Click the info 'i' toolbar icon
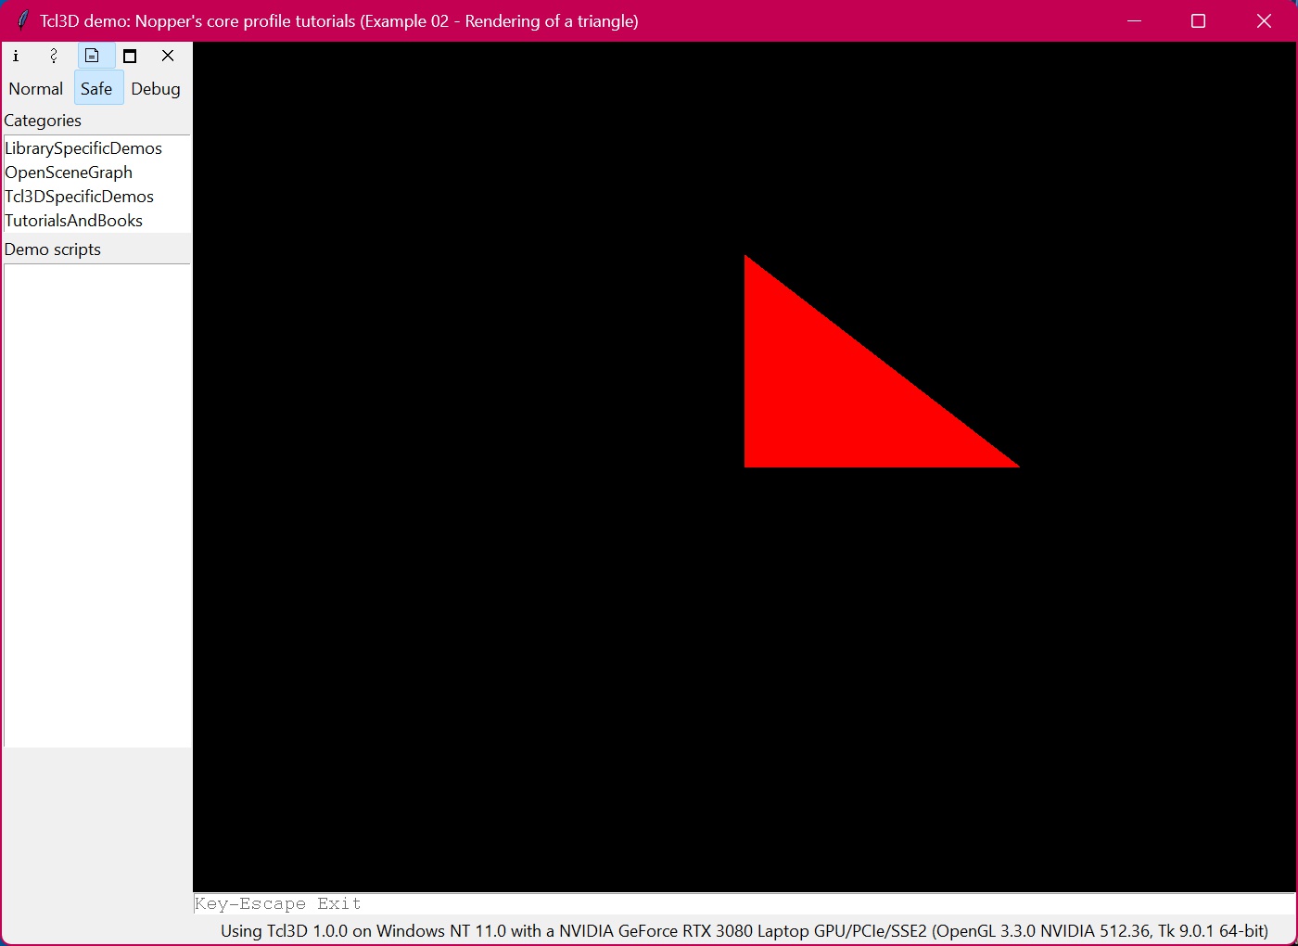Image resolution: width=1298 pixels, height=946 pixels. pos(16,56)
